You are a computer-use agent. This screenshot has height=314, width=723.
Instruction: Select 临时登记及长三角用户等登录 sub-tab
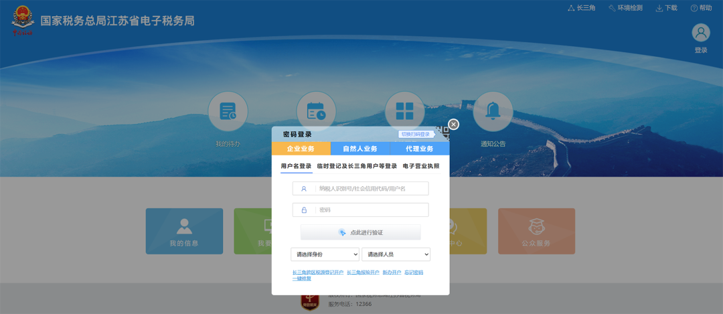(357, 166)
